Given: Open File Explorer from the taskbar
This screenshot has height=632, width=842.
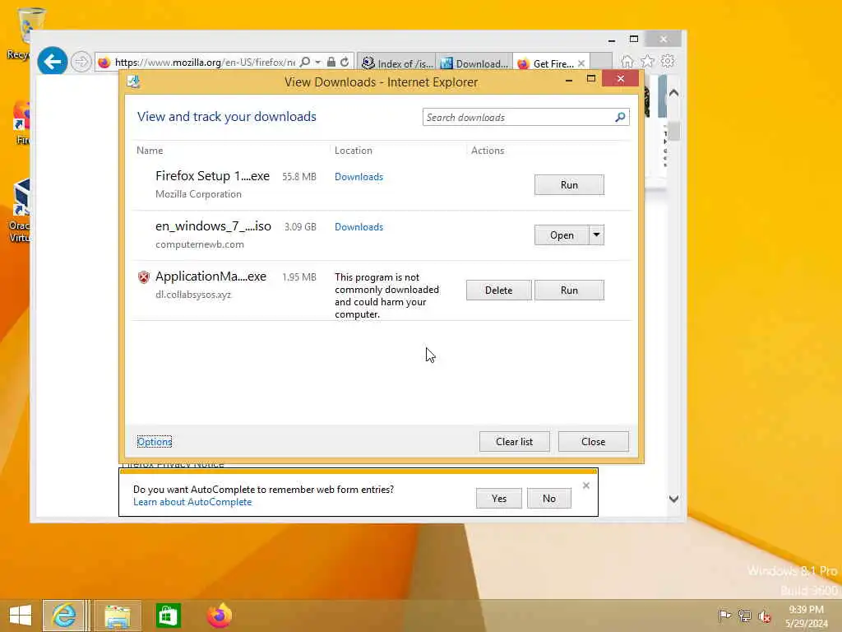Looking at the screenshot, I should [x=118, y=616].
